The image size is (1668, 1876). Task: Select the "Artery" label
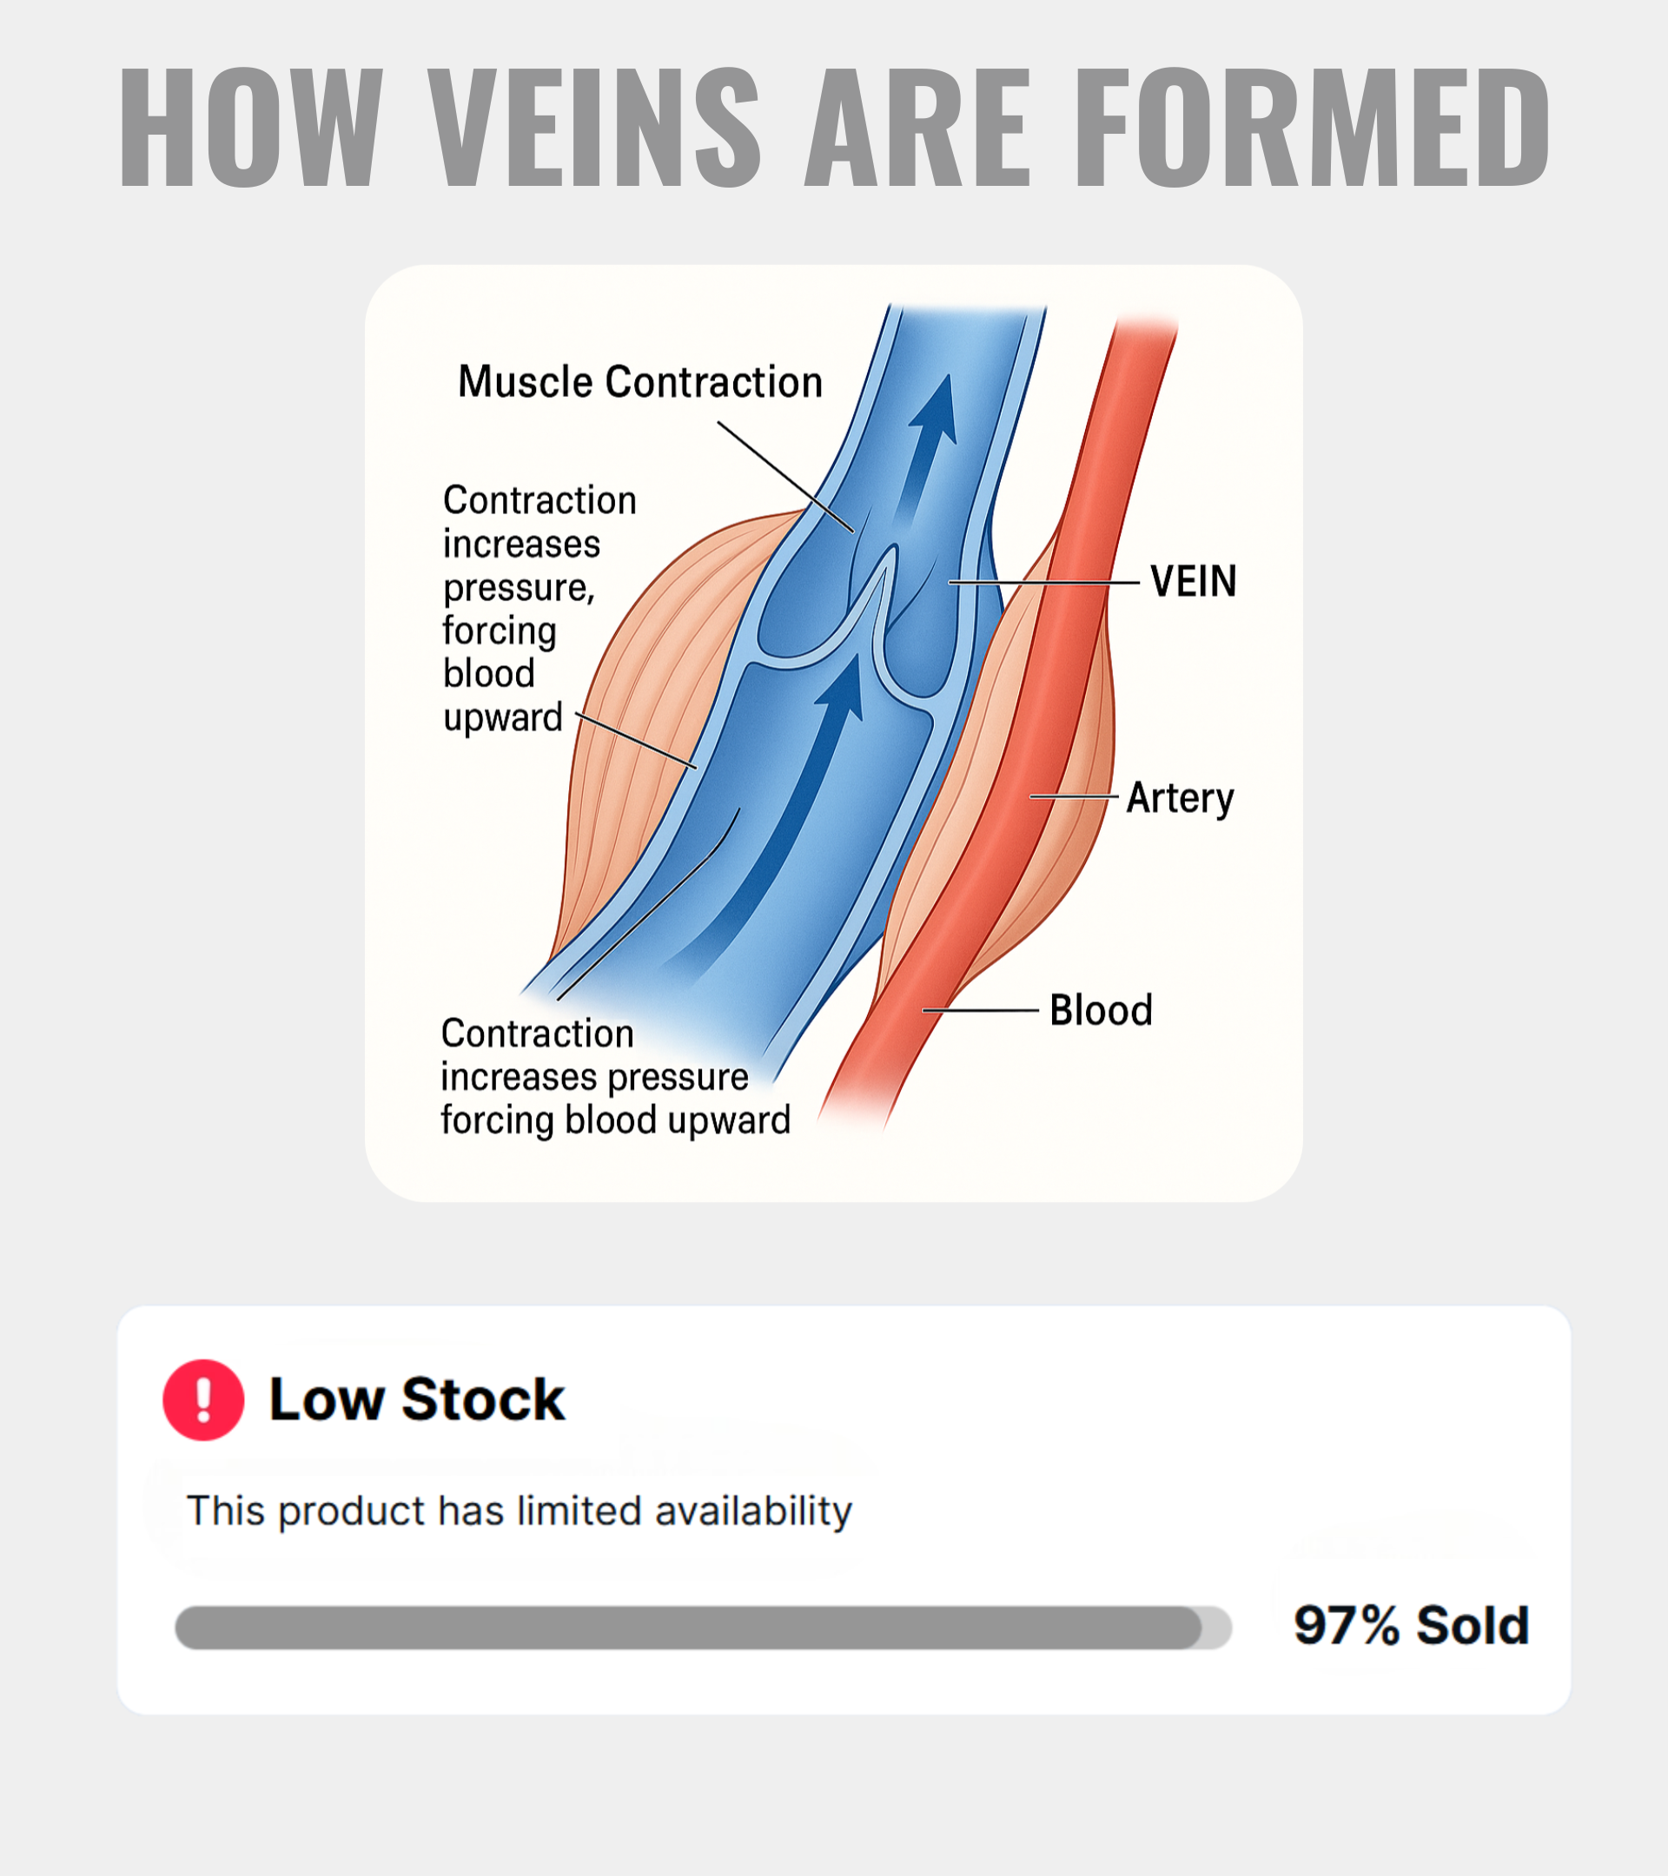(1180, 797)
